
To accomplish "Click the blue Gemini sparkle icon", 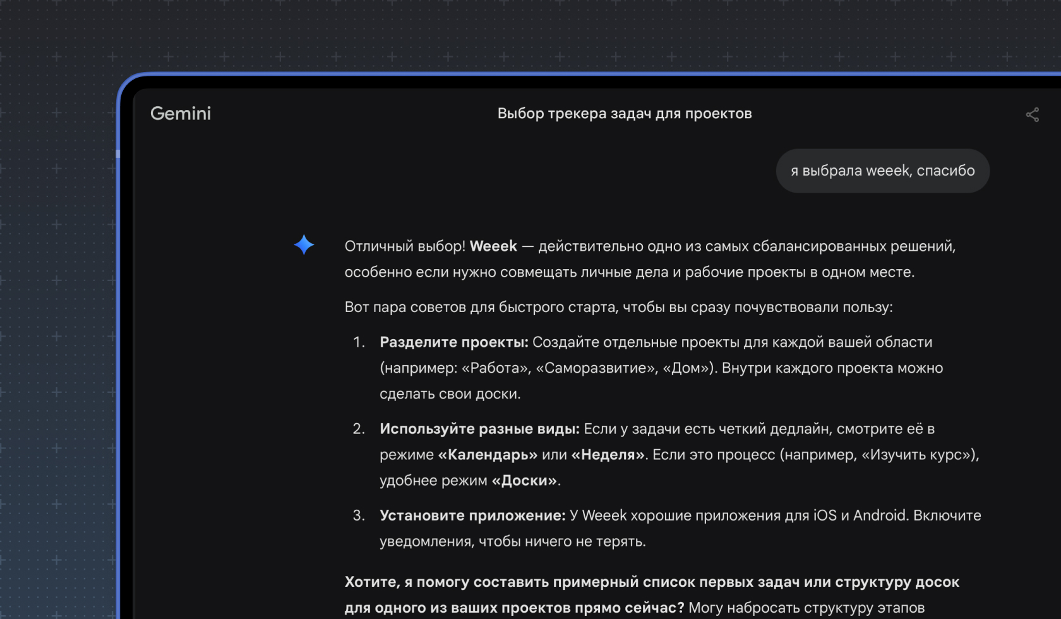I will [304, 244].
